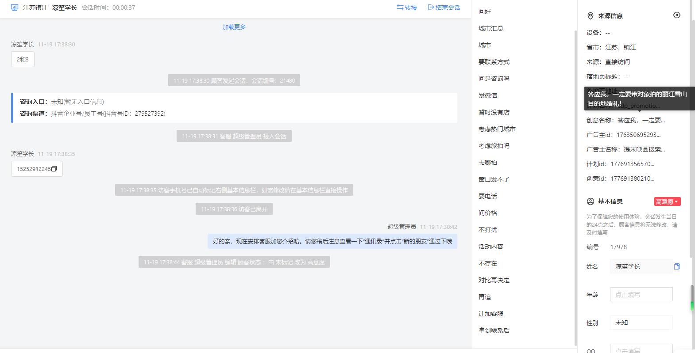695x353 pixels.
Task: Select quick reply 城市汇总
Action: [x=491, y=28]
